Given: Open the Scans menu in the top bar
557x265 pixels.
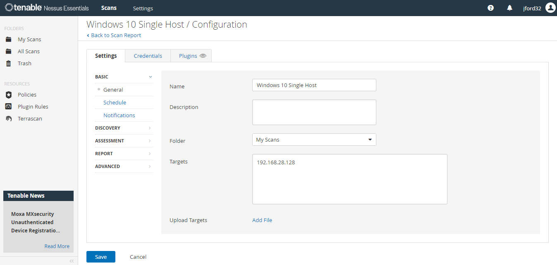Looking at the screenshot, I should [109, 8].
